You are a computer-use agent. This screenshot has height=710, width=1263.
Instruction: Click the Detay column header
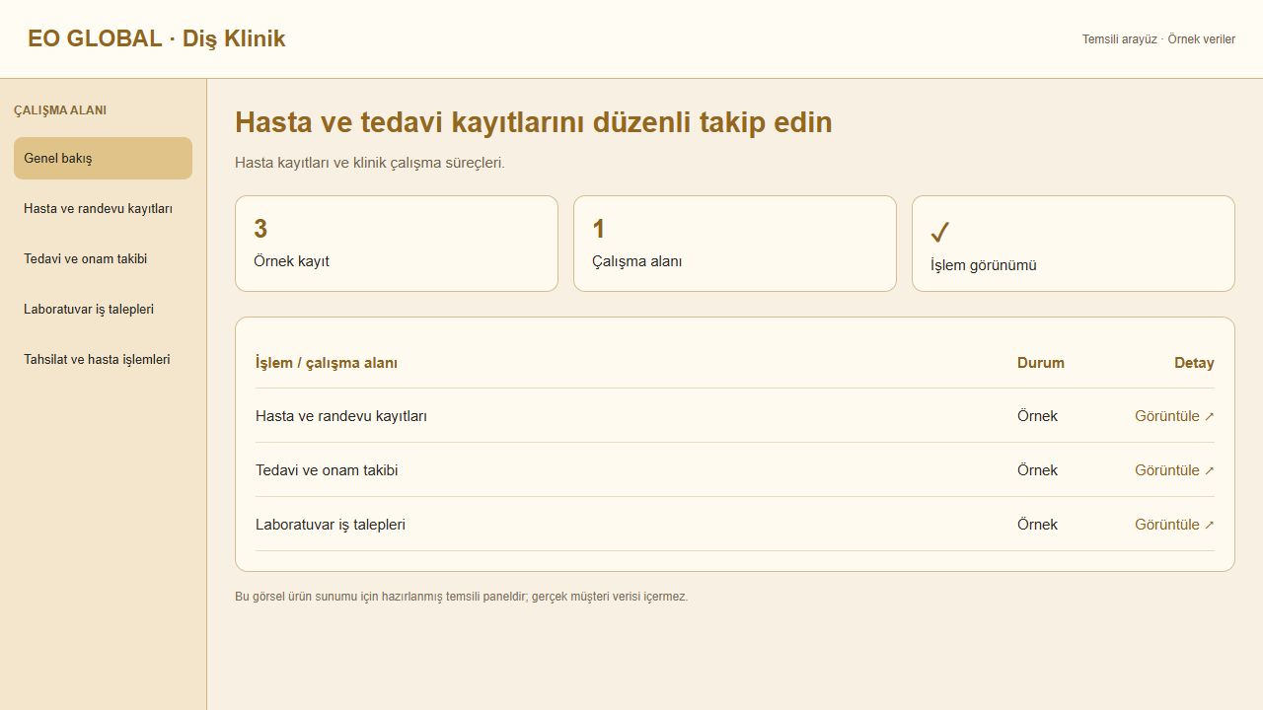pos(1194,363)
